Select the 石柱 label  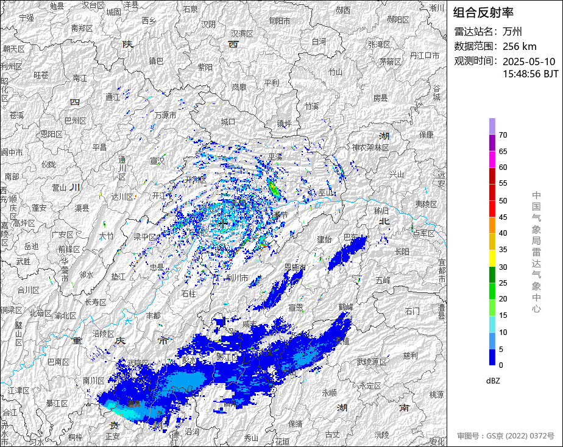[189, 294]
